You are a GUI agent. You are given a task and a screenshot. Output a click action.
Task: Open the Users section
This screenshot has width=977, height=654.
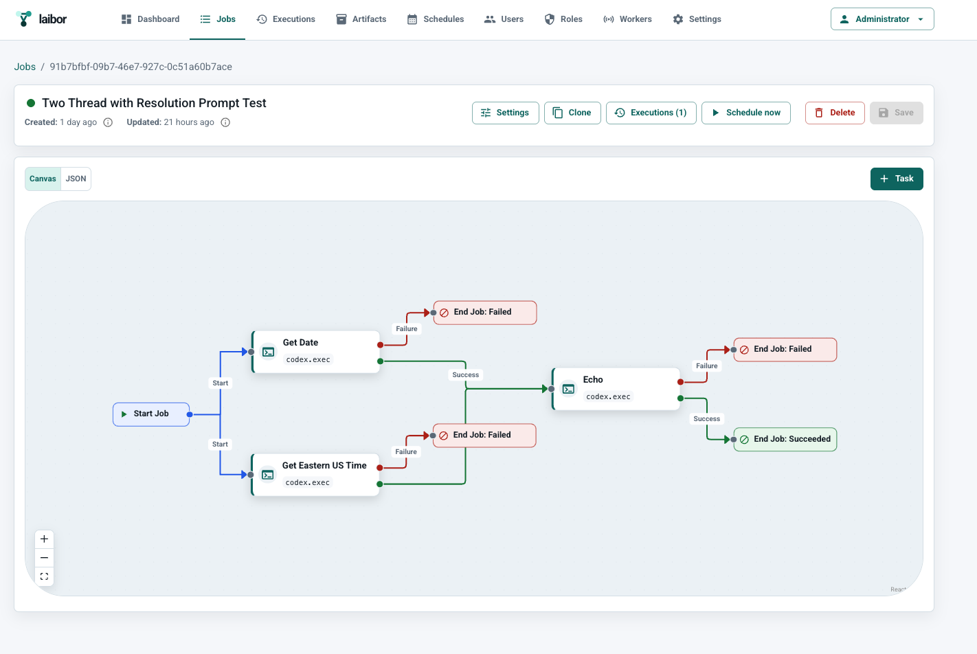pos(504,19)
